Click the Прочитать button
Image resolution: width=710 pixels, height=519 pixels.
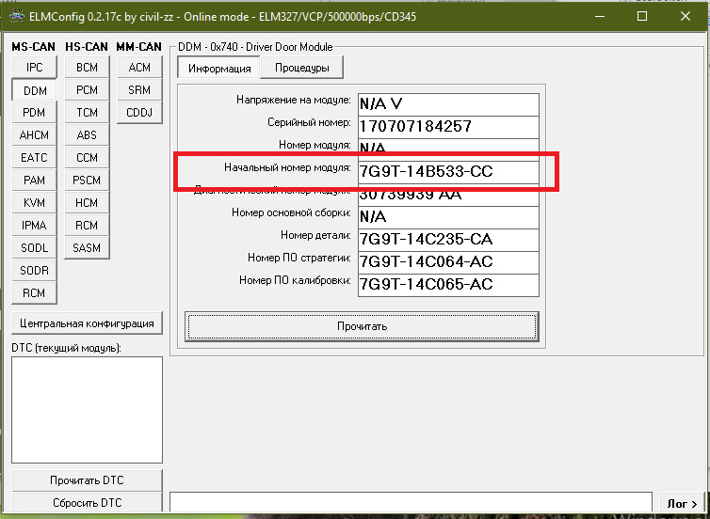tap(362, 326)
